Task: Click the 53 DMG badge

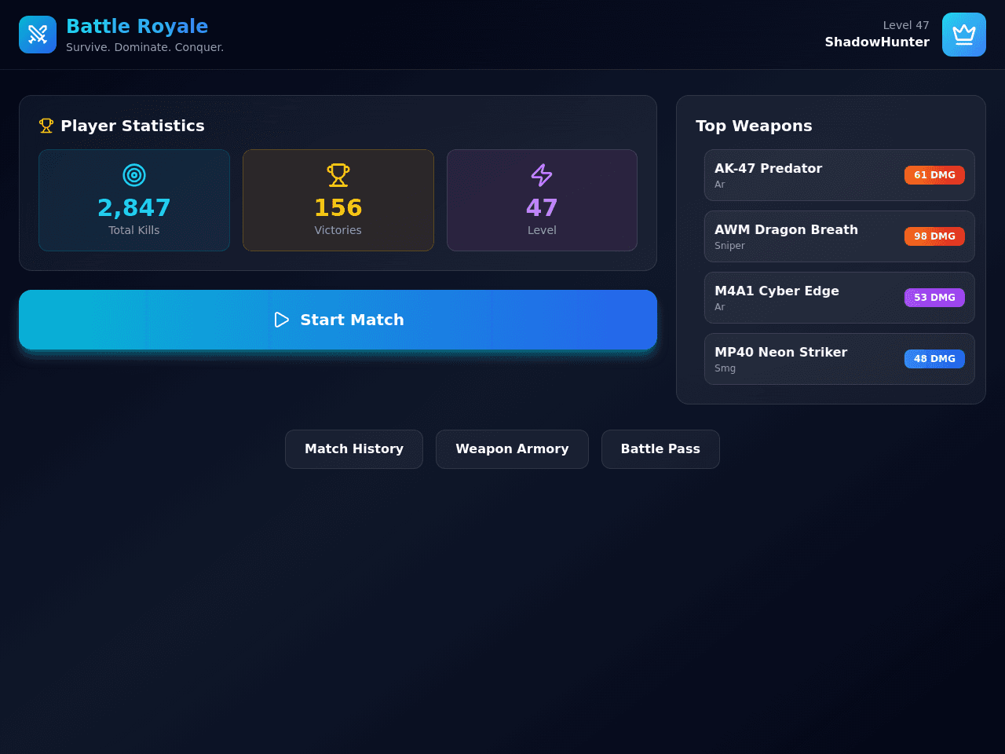Action: click(934, 298)
